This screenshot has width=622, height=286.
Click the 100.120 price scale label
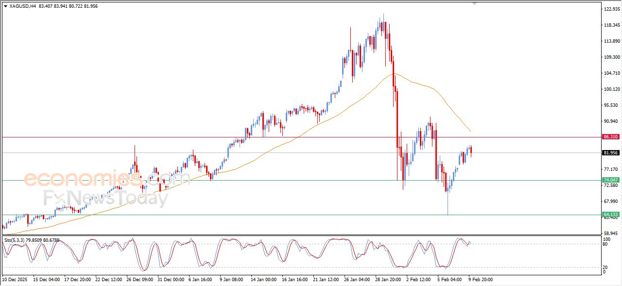click(611, 89)
